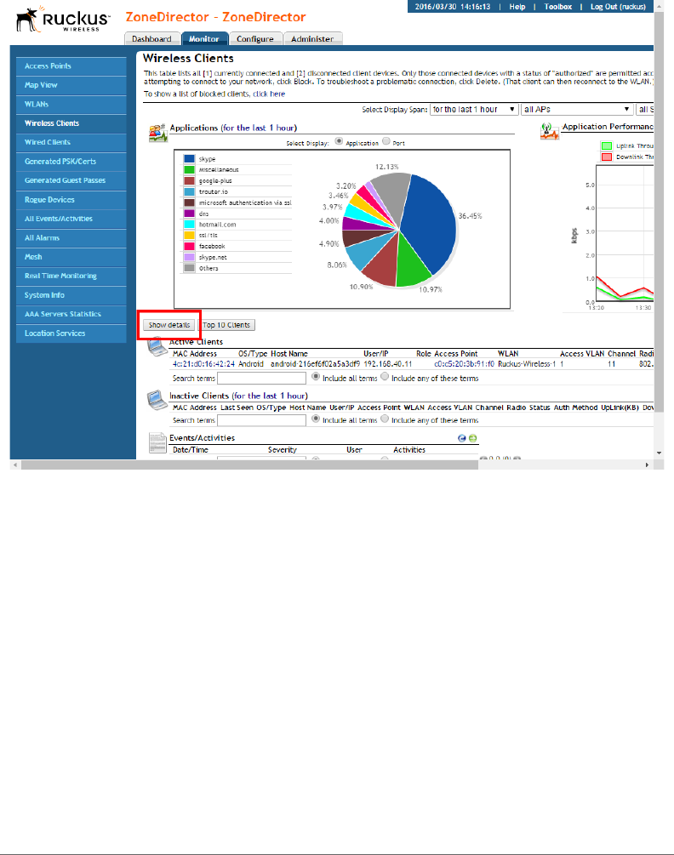Open System Info in sidebar

pos(71,295)
